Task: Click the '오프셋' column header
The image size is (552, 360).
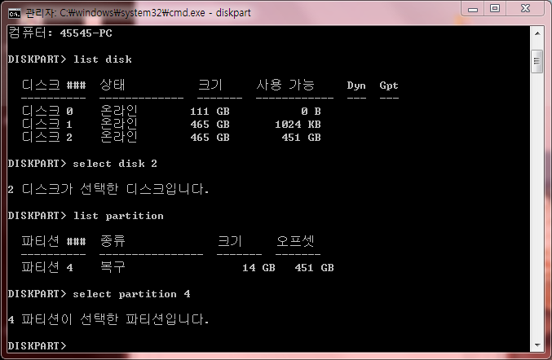Action: point(295,241)
